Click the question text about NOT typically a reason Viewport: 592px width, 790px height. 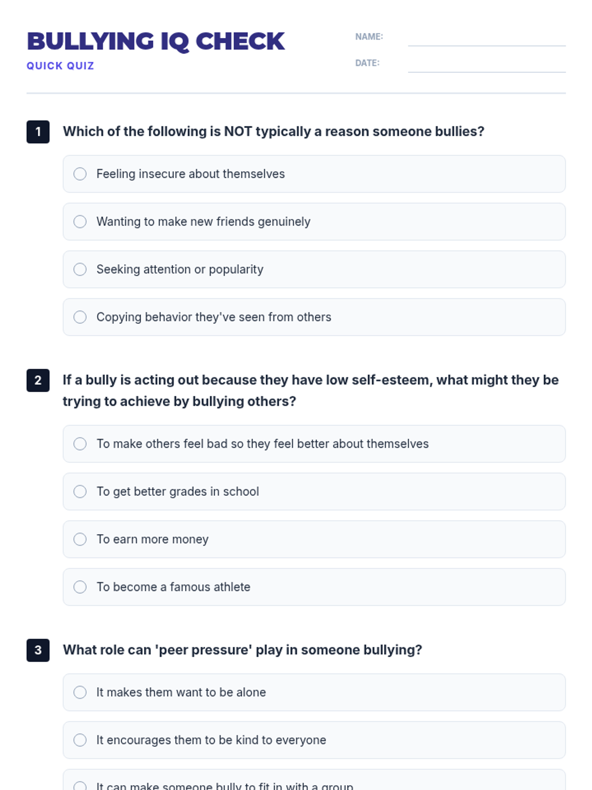coord(273,131)
